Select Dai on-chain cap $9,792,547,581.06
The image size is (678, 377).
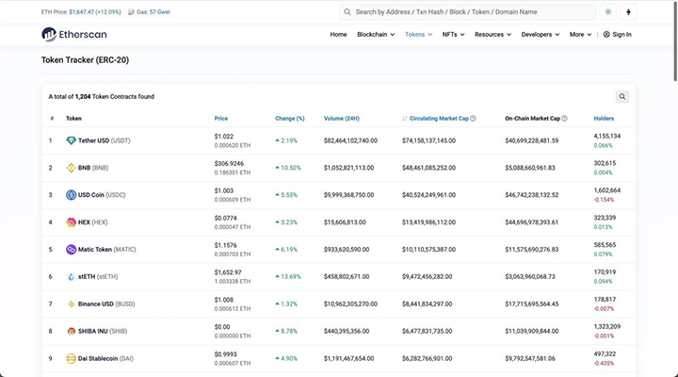pyautogui.click(x=530, y=359)
